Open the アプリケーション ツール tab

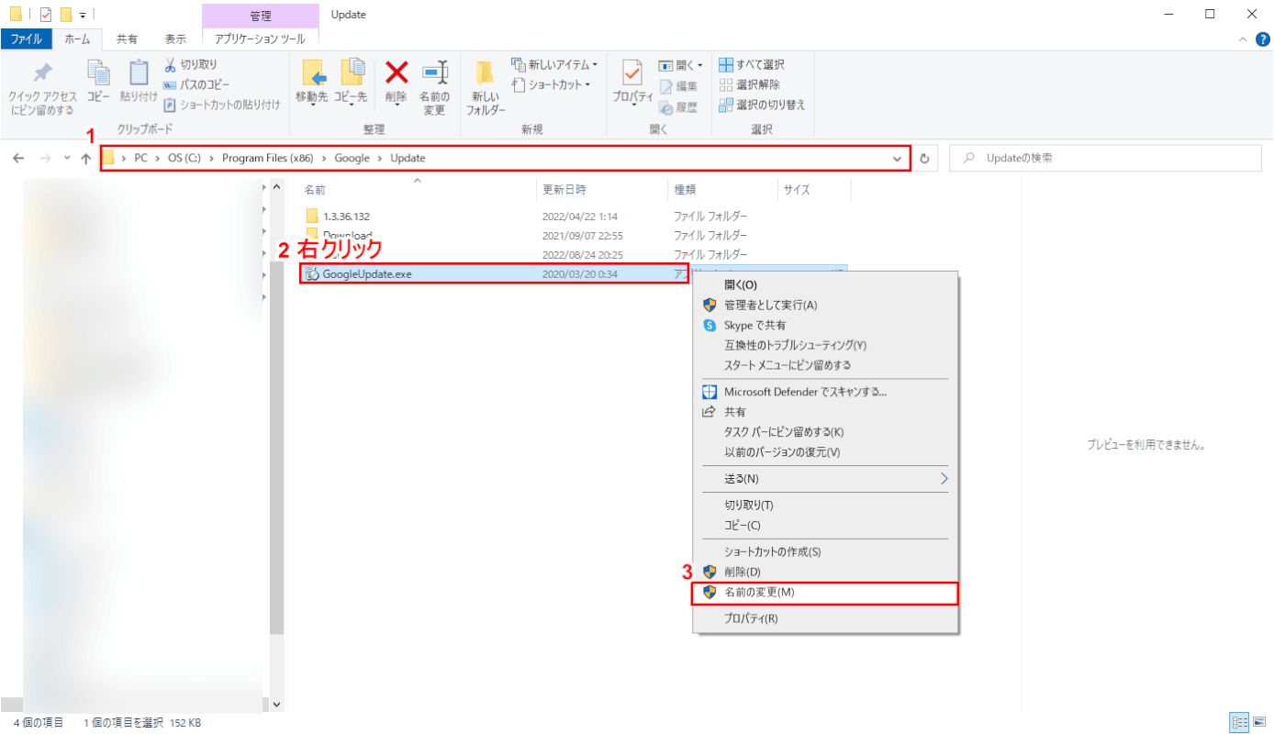(261, 39)
